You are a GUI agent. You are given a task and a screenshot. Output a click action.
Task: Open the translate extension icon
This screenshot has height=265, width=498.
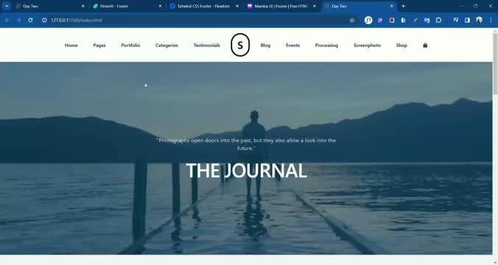(x=427, y=21)
